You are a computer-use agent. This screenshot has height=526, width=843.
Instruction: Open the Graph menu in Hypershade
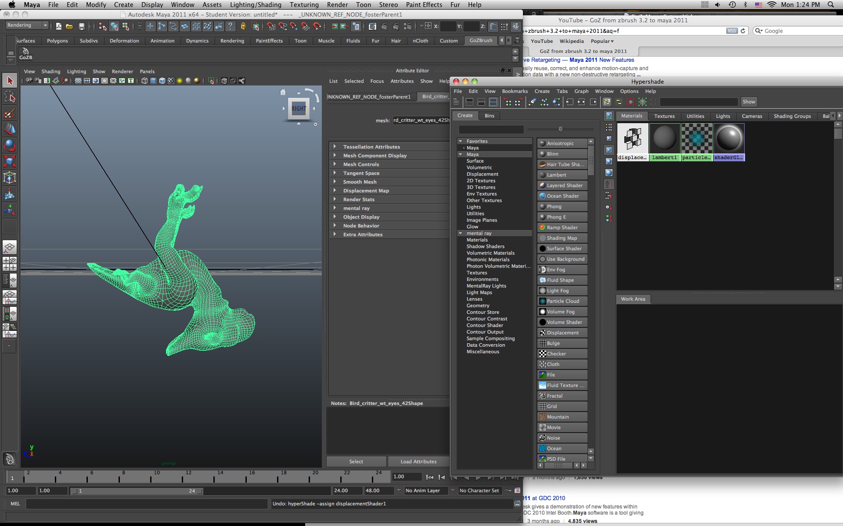click(581, 91)
